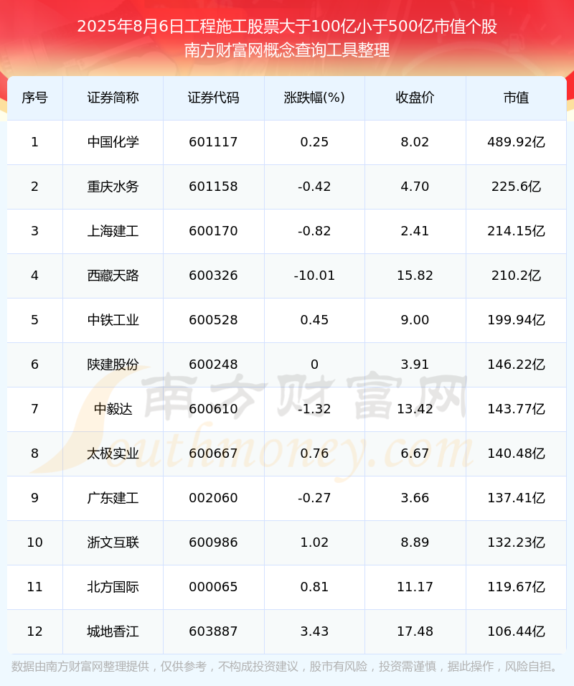Click market value 106.44亿
This screenshot has width=574, height=686.
(517, 631)
